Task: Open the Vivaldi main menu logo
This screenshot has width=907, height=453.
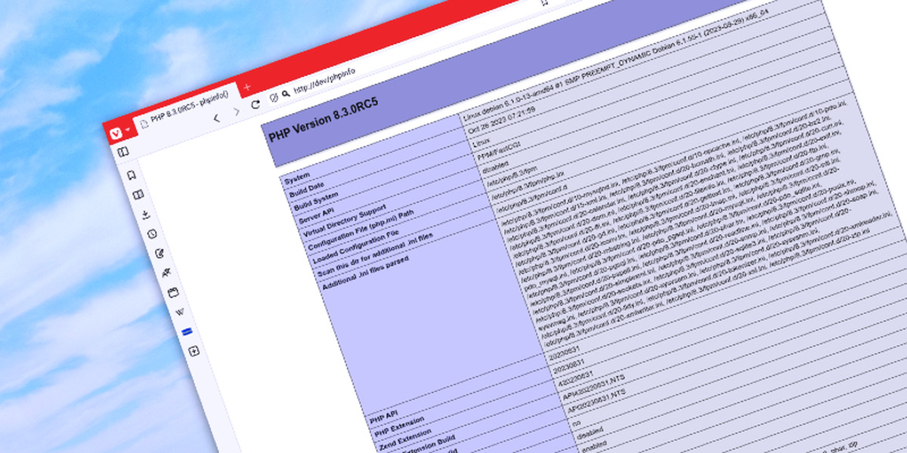Action: tap(117, 132)
